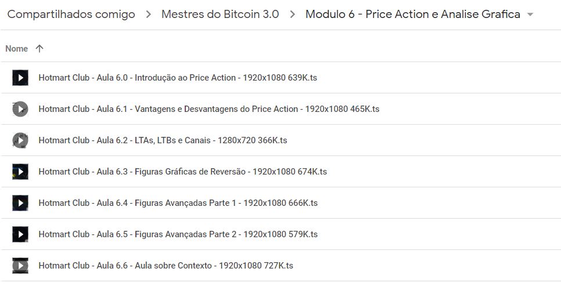
Task: Click video icon for Aula 6.6 file
Action: coord(20,266)
